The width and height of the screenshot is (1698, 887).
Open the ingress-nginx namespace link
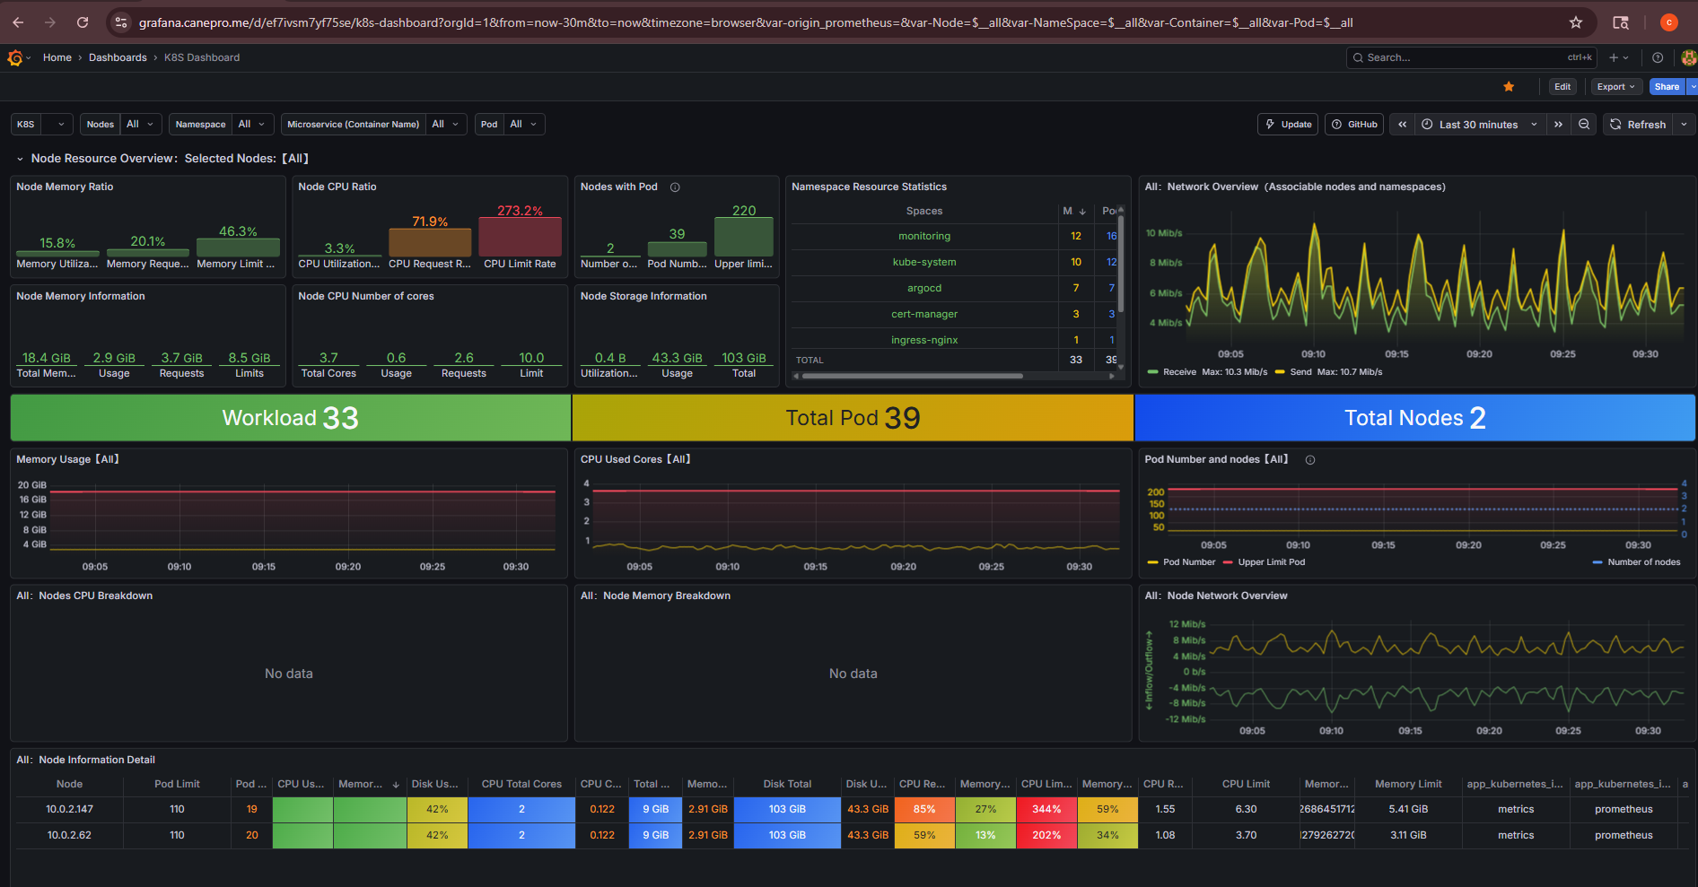(924, 341)
